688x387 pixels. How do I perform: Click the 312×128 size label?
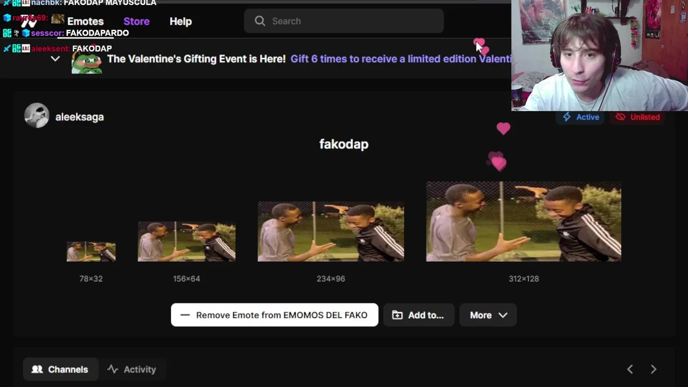524,278
